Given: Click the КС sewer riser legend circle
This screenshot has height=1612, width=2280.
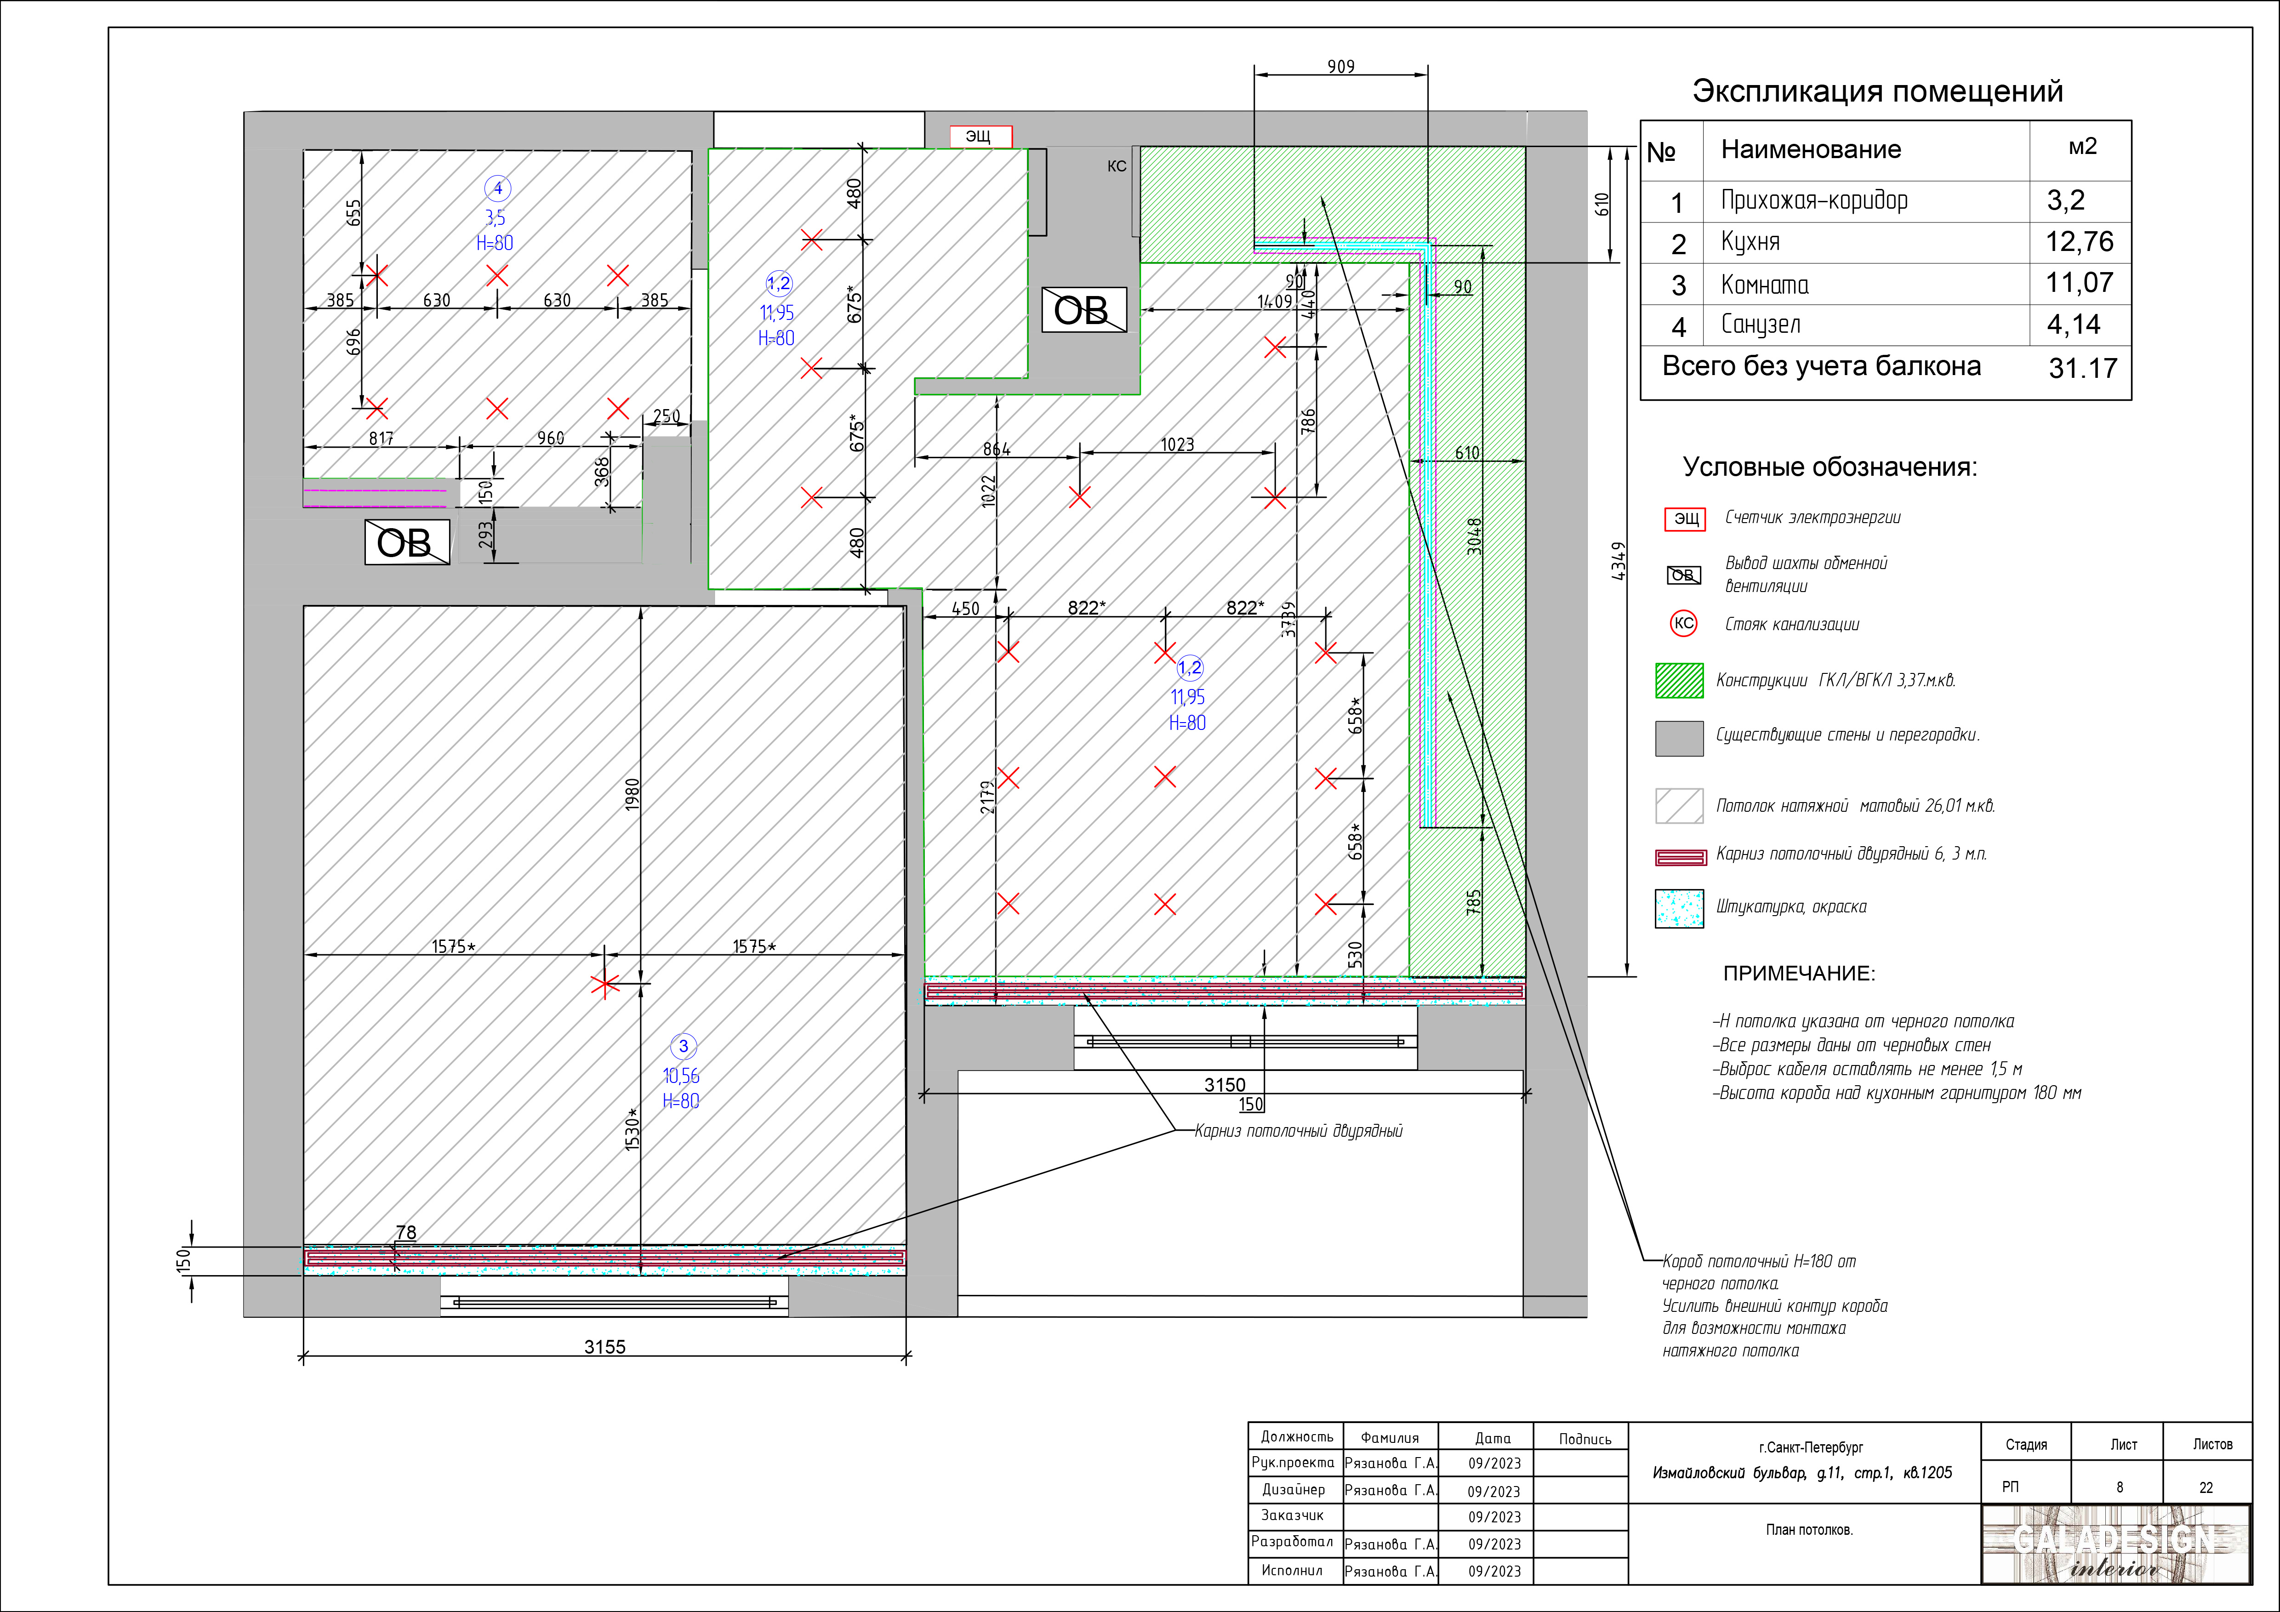Looking at the screenshot, I should coord(1683,624).
